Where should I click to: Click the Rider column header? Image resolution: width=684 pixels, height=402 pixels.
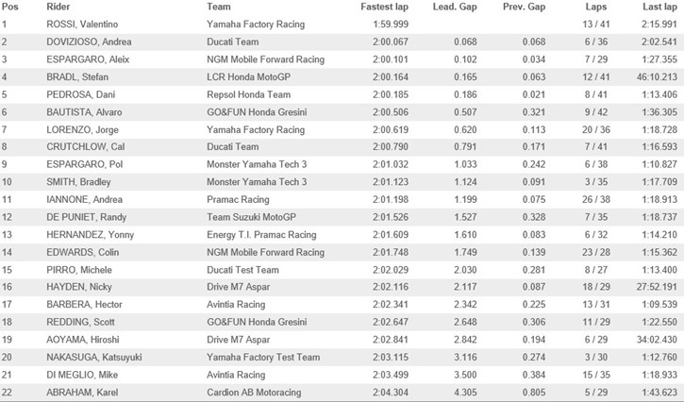click(58, 7)
